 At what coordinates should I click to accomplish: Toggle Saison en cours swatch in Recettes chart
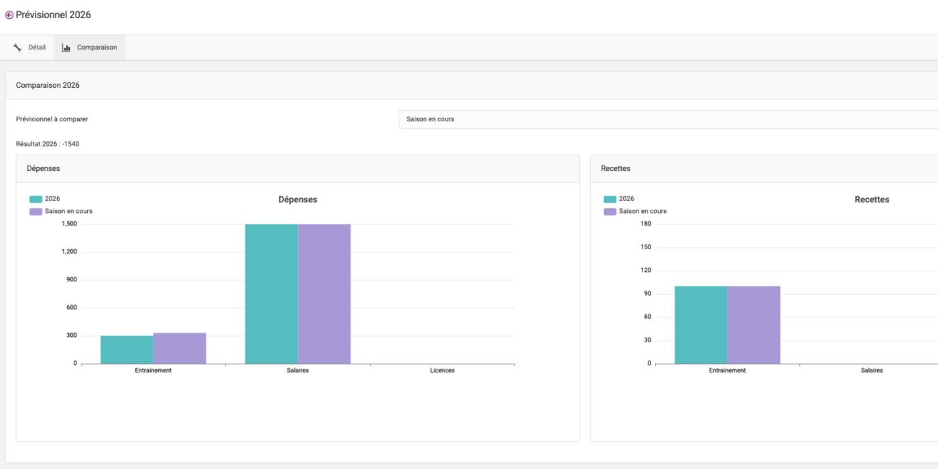tap(610, 212)
